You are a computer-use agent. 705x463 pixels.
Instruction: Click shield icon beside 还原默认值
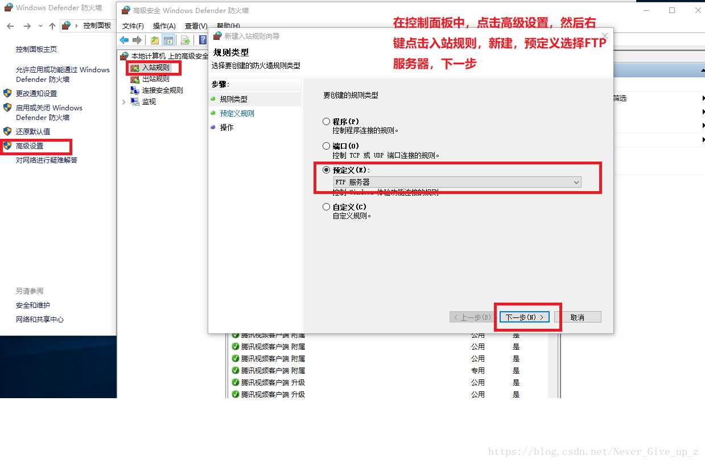coord(7,131)
